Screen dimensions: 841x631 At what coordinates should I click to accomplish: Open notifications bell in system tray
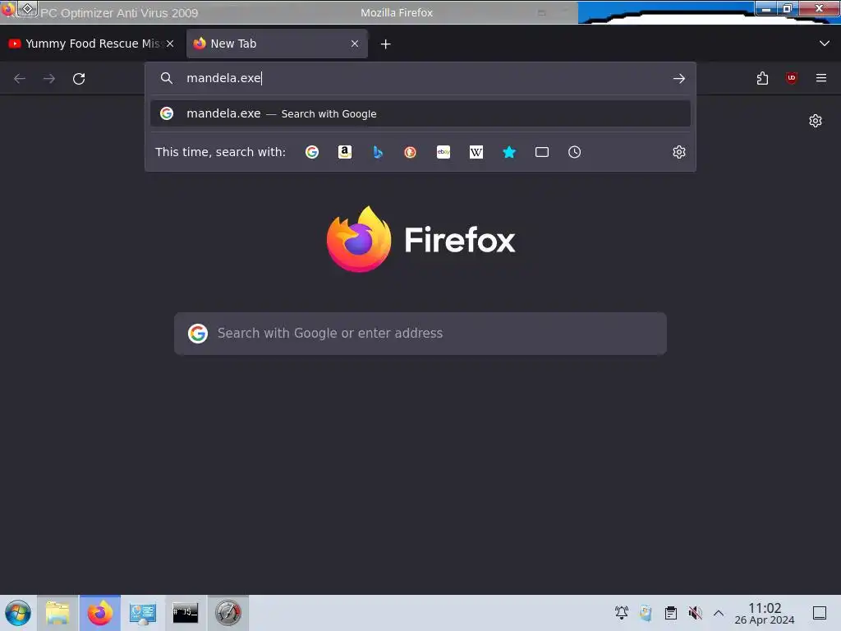pyautogui.click(x=622, y=612)
